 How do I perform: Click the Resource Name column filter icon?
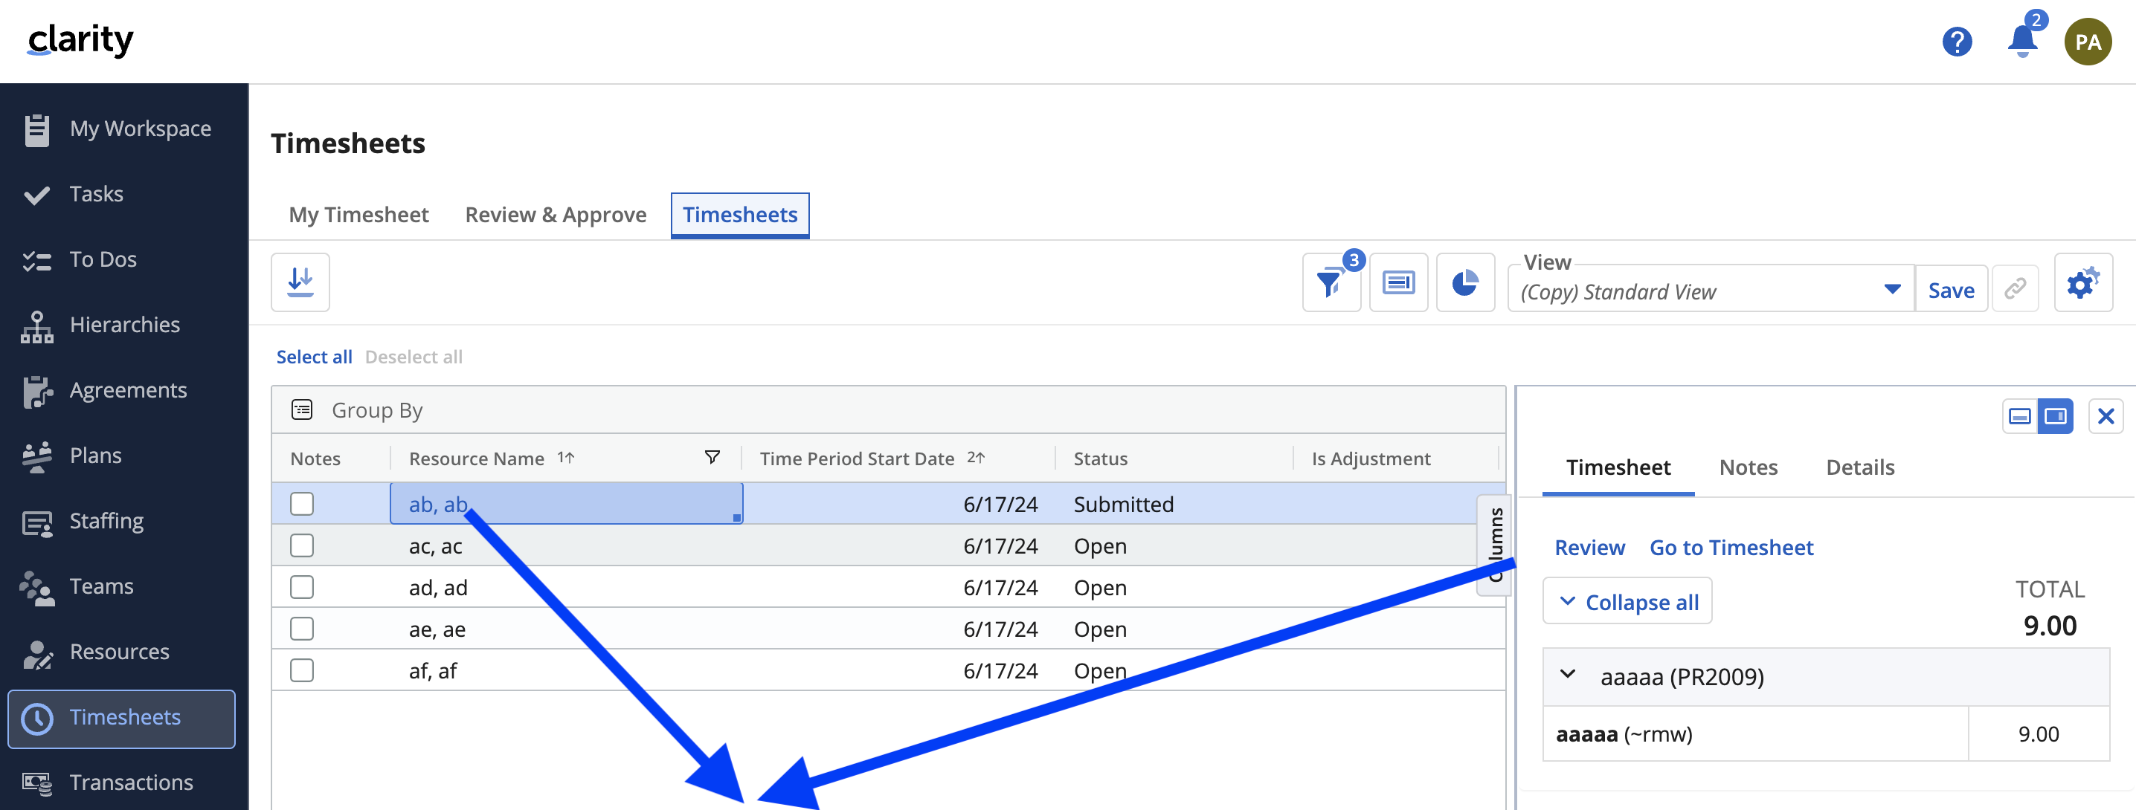click(712, 457)
